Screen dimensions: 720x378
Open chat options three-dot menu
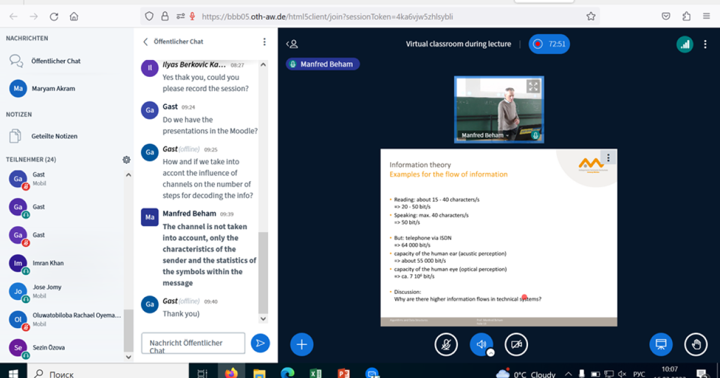(264, 41)
